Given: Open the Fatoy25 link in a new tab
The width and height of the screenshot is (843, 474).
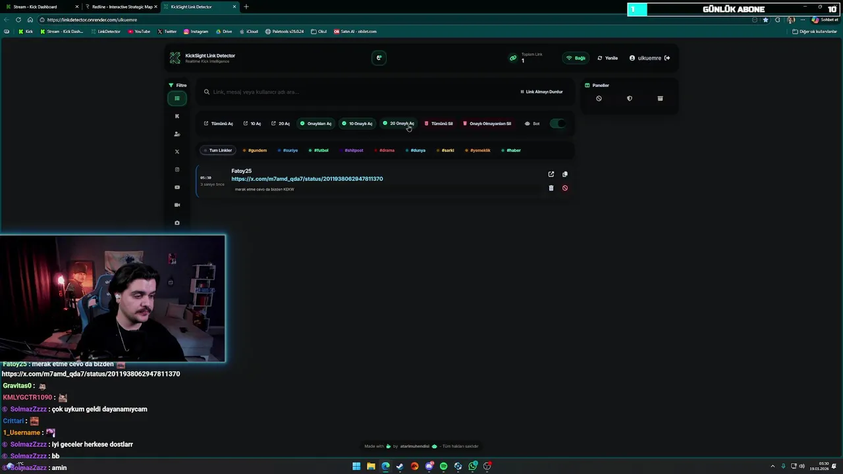Looking at the screenshot, I should [551, 174].
